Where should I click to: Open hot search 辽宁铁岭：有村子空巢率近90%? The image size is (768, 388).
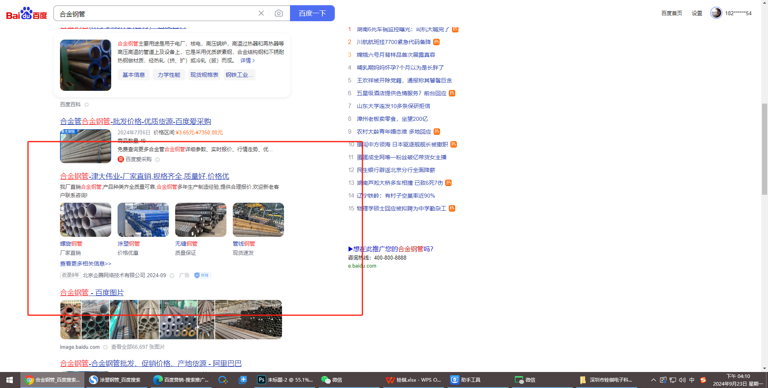(x=396, y=196)
